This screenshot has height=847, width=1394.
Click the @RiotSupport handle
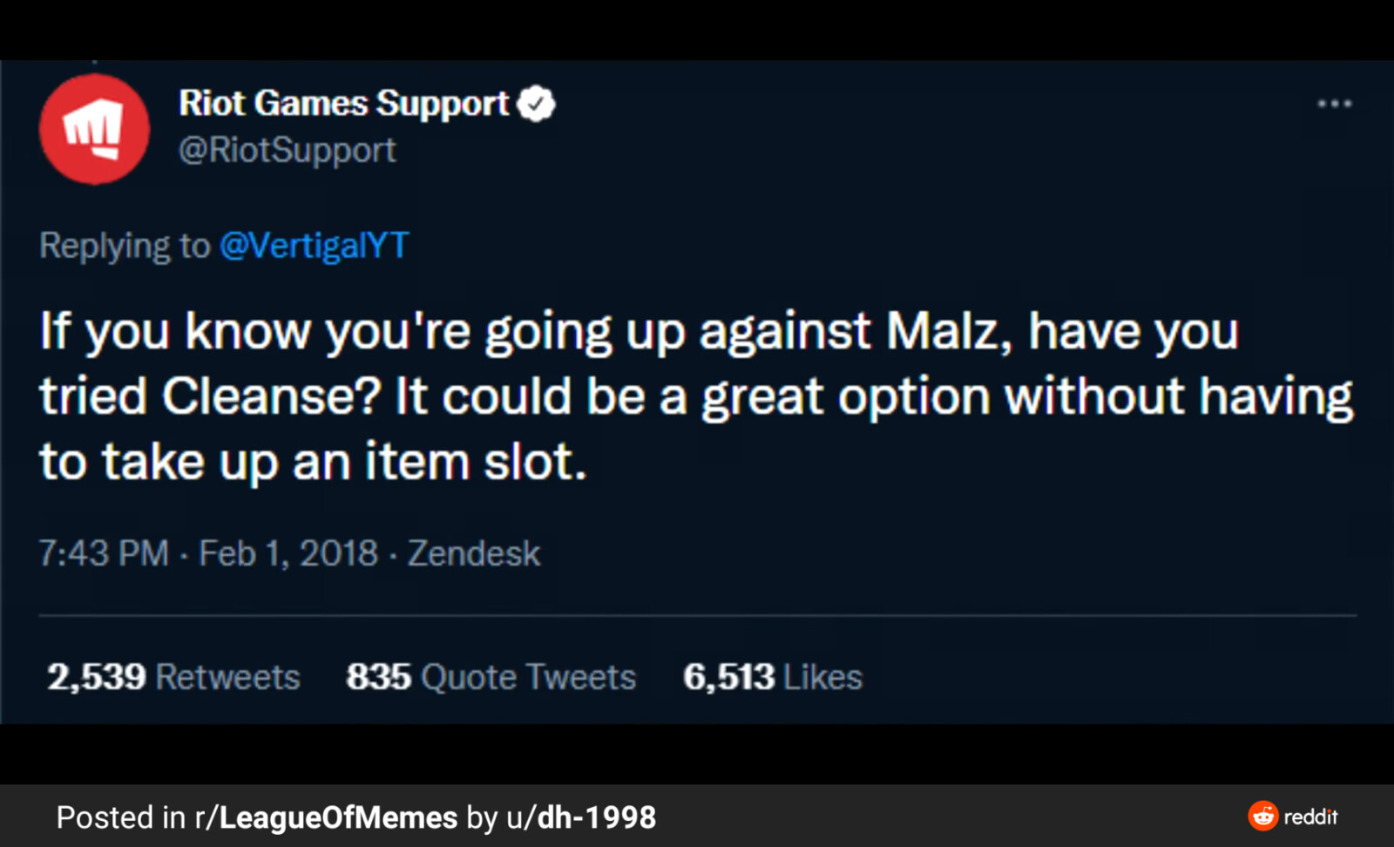pos(287,150)
